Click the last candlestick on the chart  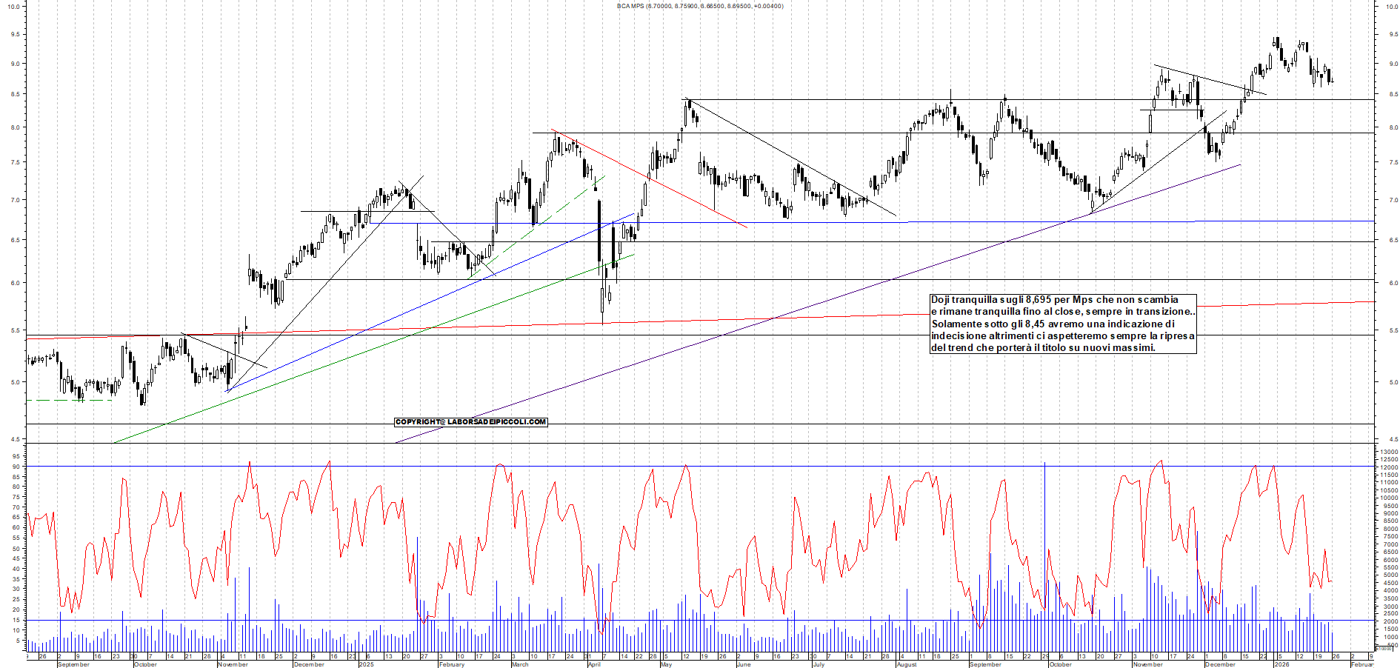pyautogui.click(x=1331, y=80)
